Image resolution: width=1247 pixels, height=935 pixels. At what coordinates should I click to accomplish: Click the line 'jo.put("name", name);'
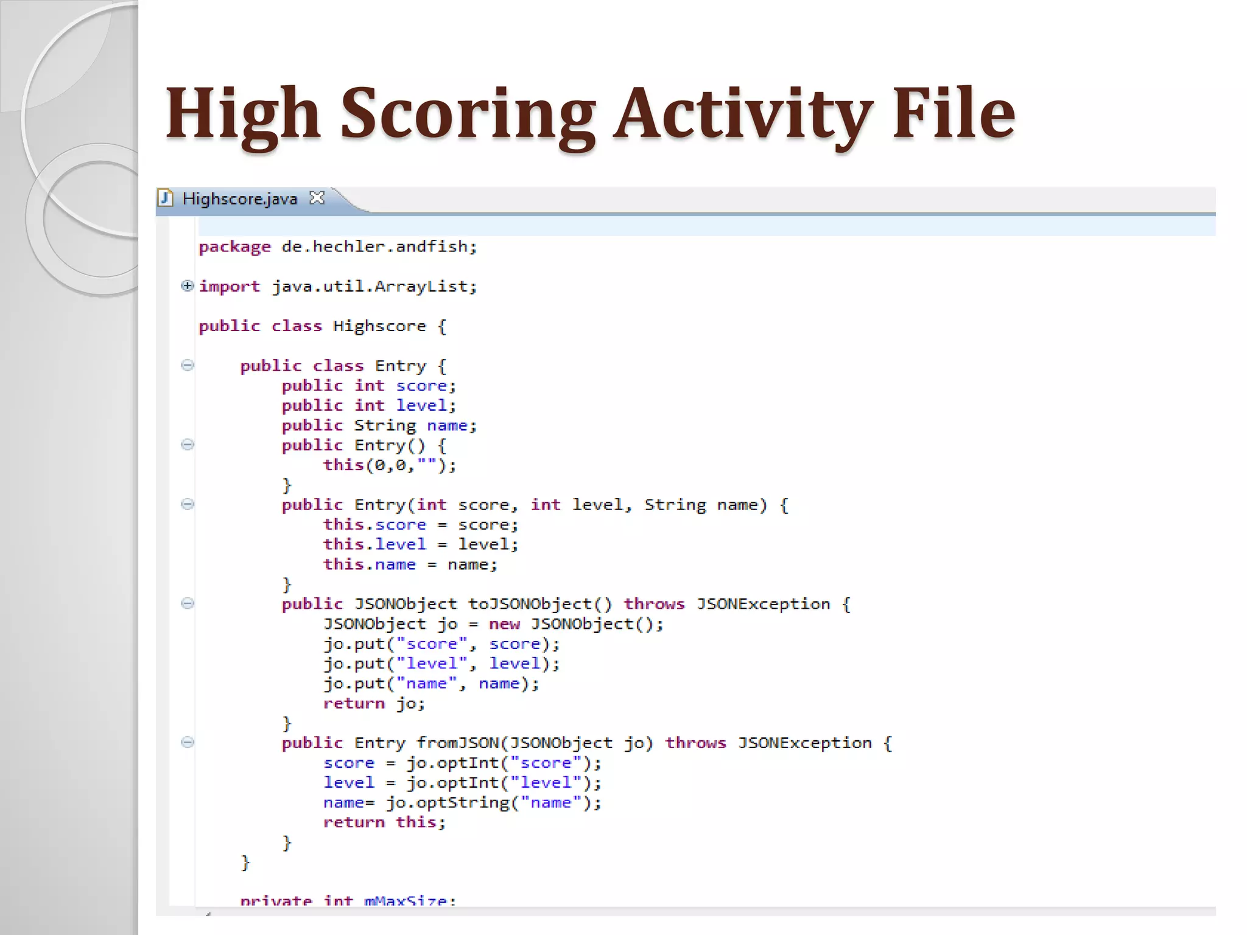431,684
